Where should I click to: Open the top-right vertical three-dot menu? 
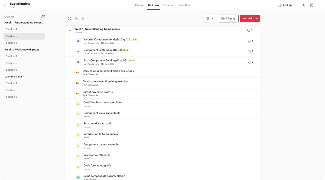tap(320, 5)
